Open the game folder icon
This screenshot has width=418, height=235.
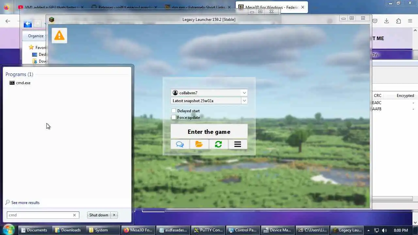coord(199,144)
